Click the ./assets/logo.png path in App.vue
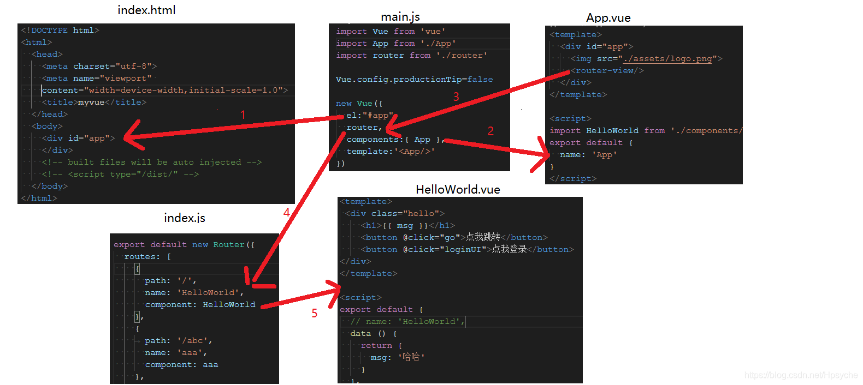This screenshot has width=863, height=385. point(667,59)
